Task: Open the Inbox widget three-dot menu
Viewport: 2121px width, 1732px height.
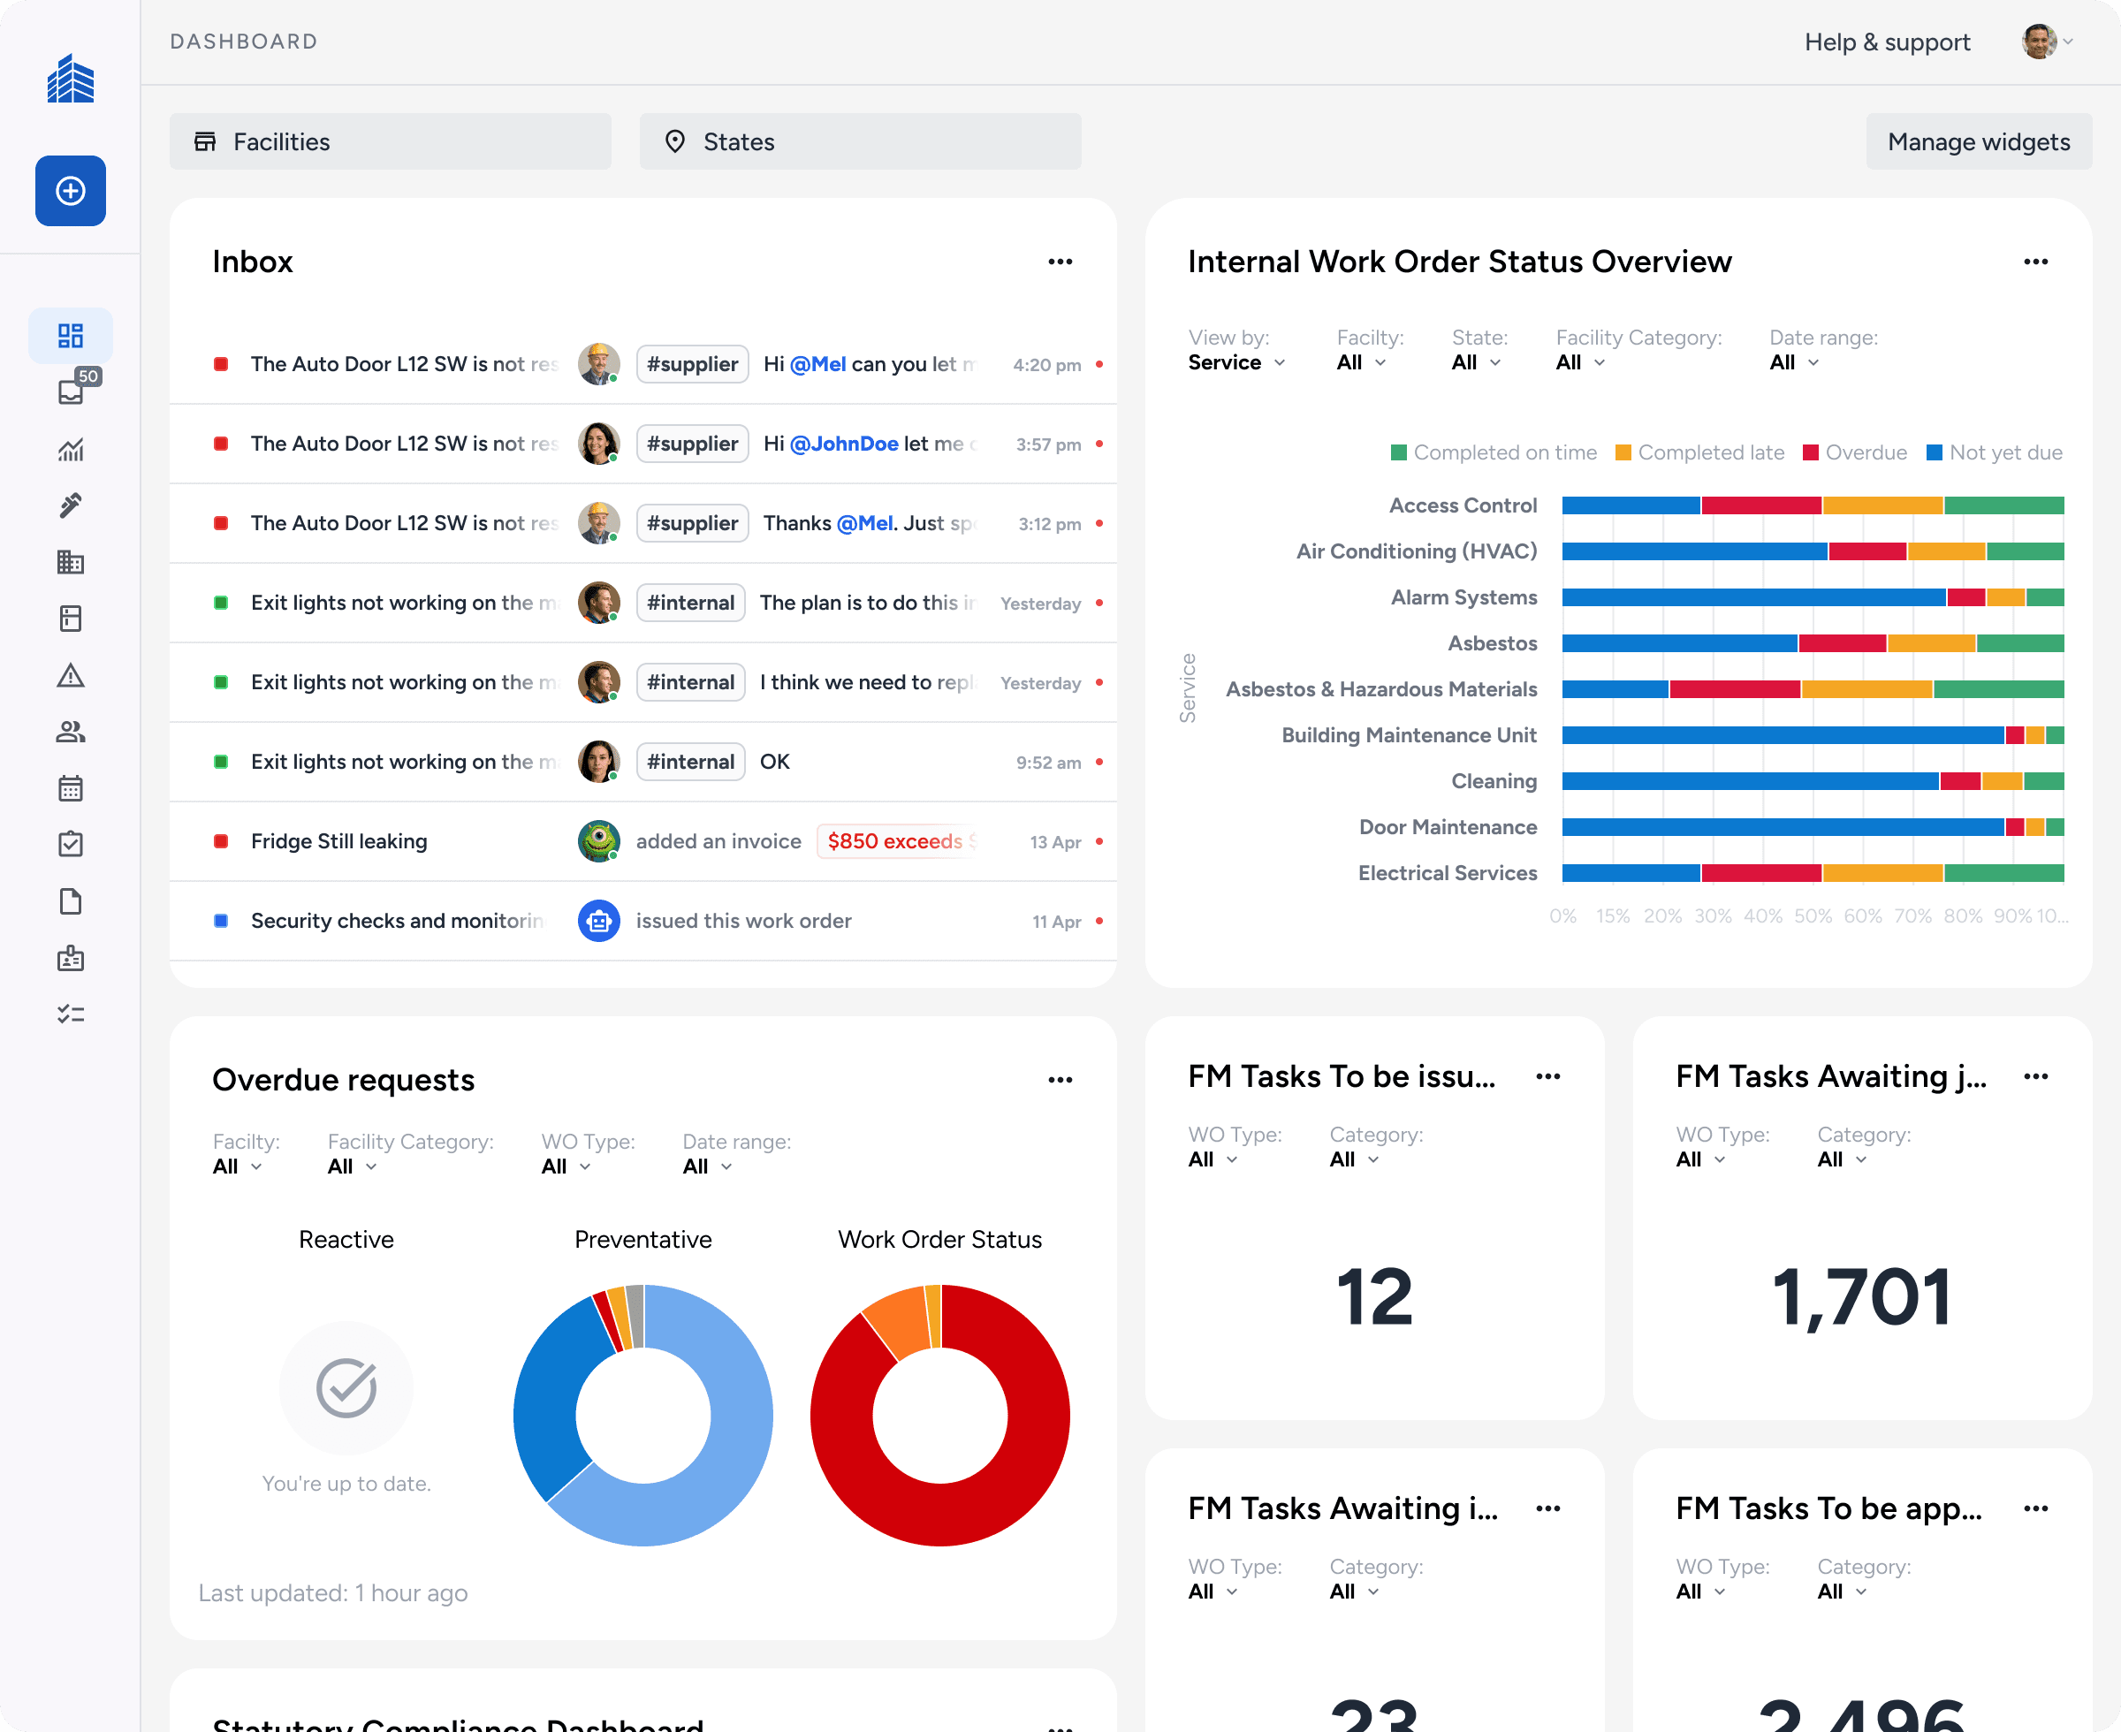Action: pyautogui.click(x=1060, y=262)
